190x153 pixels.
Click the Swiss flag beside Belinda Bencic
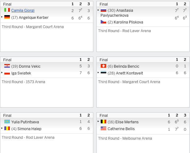pos(103,66)
